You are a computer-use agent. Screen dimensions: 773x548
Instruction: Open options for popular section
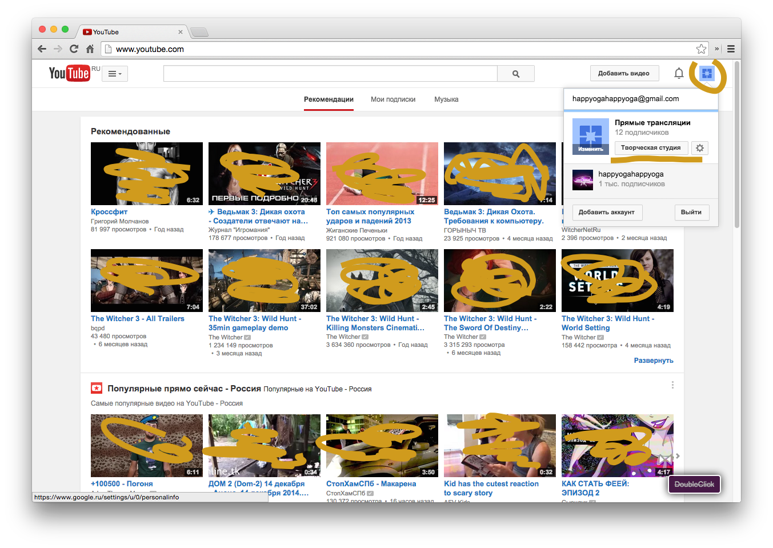point(672,385)
